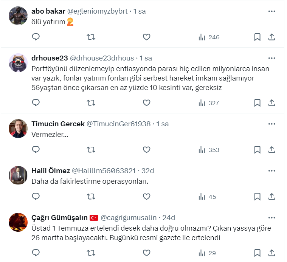Expand more options on Halil Ölmez's tweet

(x=271, y=171)
